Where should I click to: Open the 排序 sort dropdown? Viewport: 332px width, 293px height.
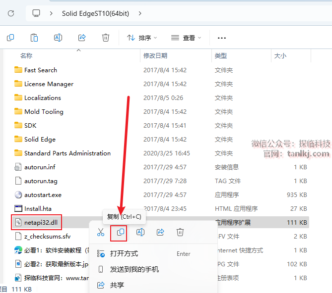(141, 38)
